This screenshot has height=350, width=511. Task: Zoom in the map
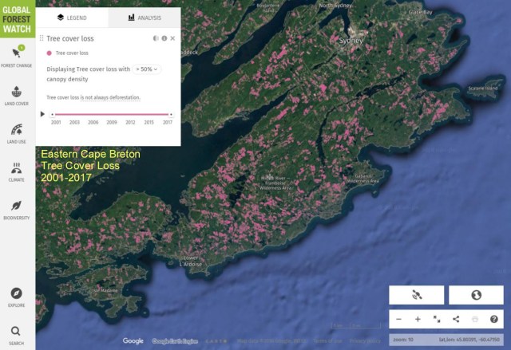click(418, 319)
